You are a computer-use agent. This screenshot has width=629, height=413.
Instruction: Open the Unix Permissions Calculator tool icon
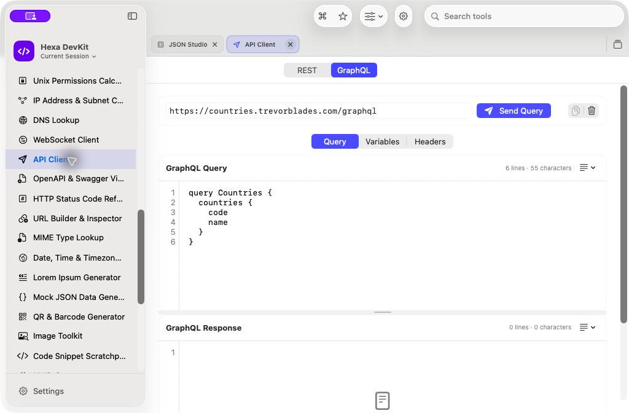pos(23,81)
